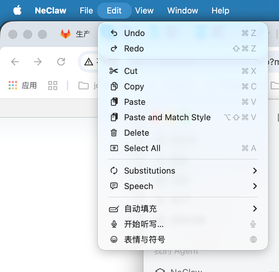Click the trash can Delete icon

[x=114, y=133]
